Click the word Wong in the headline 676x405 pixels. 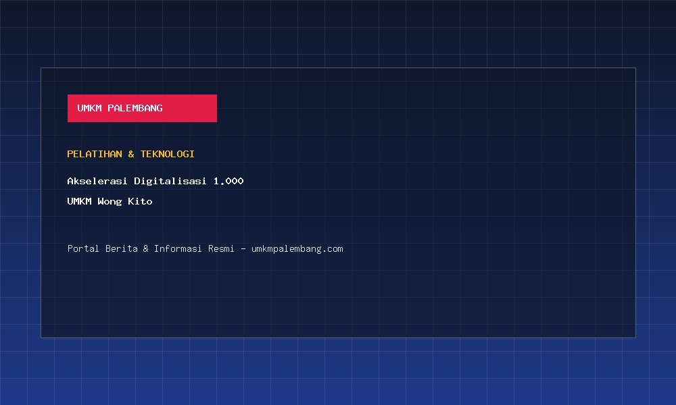tap(110, 201)
